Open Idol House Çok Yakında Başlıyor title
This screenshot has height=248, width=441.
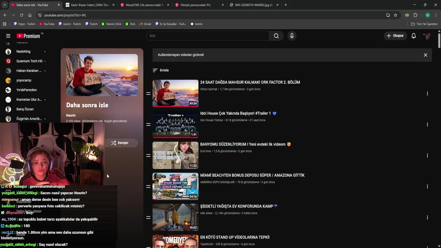pyautogui.click(x=238, y=113)
